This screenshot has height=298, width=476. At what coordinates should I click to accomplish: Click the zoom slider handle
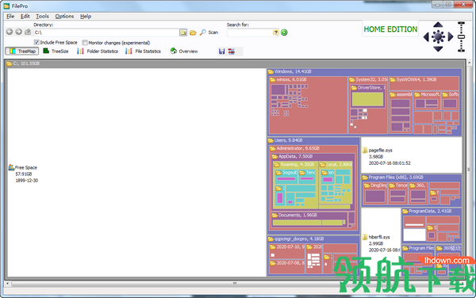point(461,37)
